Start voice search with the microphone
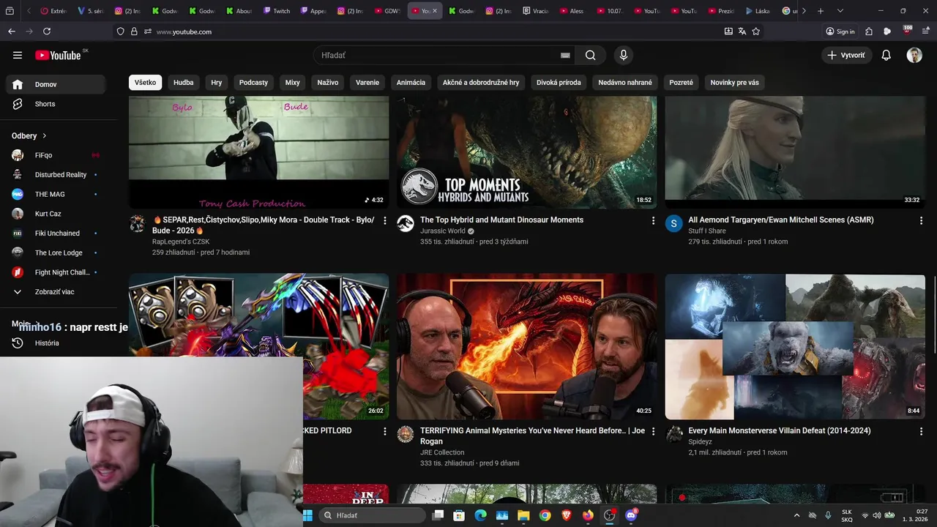 click(x=624, y=55)
